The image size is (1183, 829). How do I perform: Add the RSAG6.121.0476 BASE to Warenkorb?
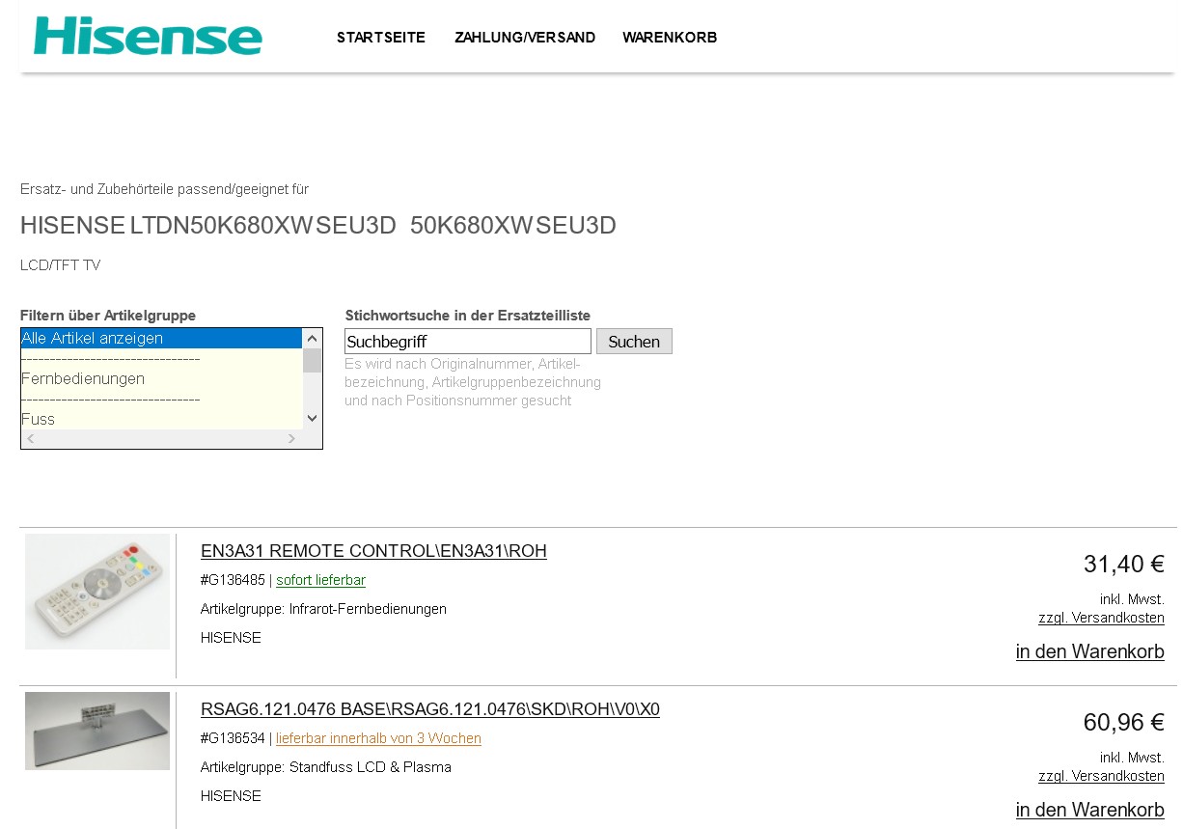coord(1089,810)
